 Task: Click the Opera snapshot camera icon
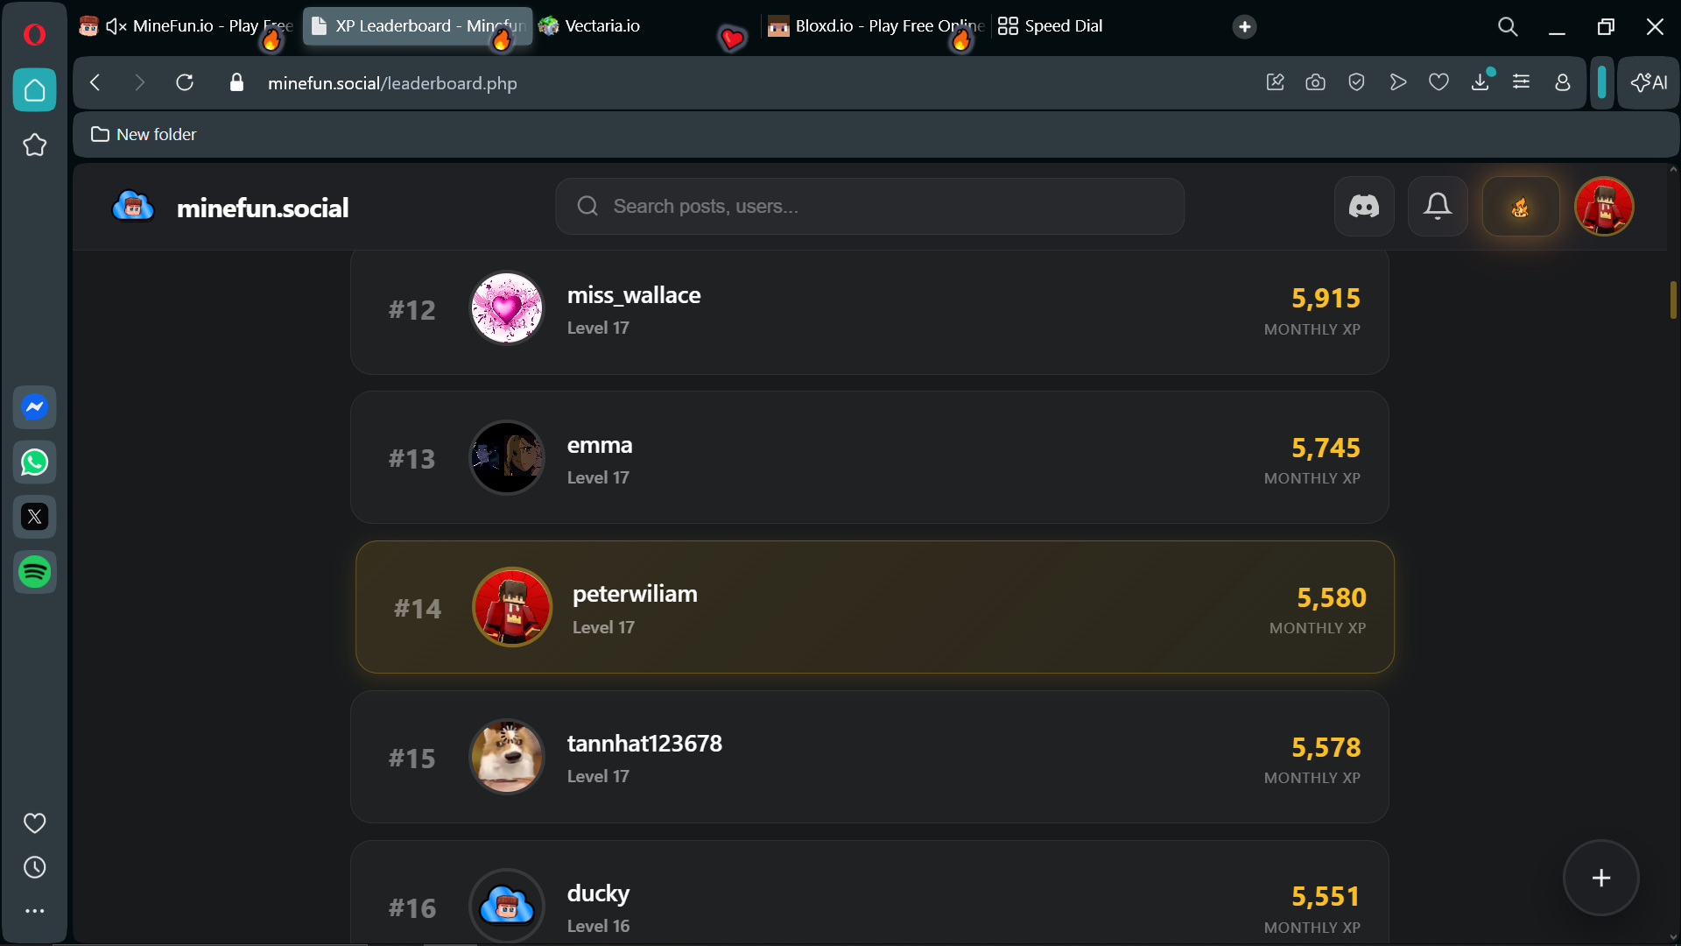1315,82
